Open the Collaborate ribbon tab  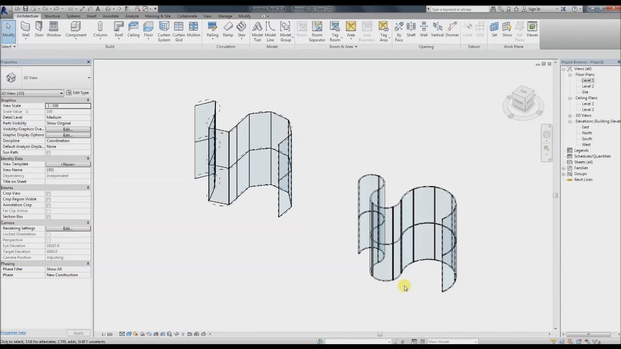click(187, 16)
